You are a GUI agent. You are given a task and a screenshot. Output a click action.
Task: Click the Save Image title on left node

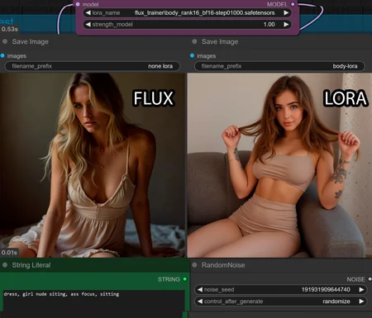pos(31,42)
